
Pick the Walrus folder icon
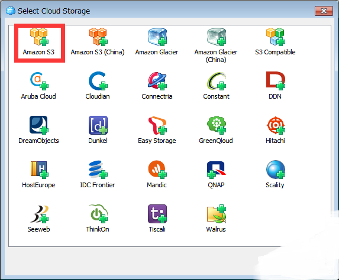[x=217, y=214]
